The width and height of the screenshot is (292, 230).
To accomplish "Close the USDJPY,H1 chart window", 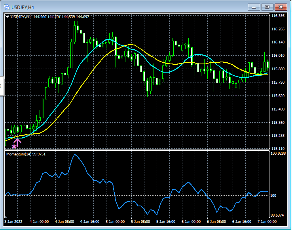I will 281,7.
